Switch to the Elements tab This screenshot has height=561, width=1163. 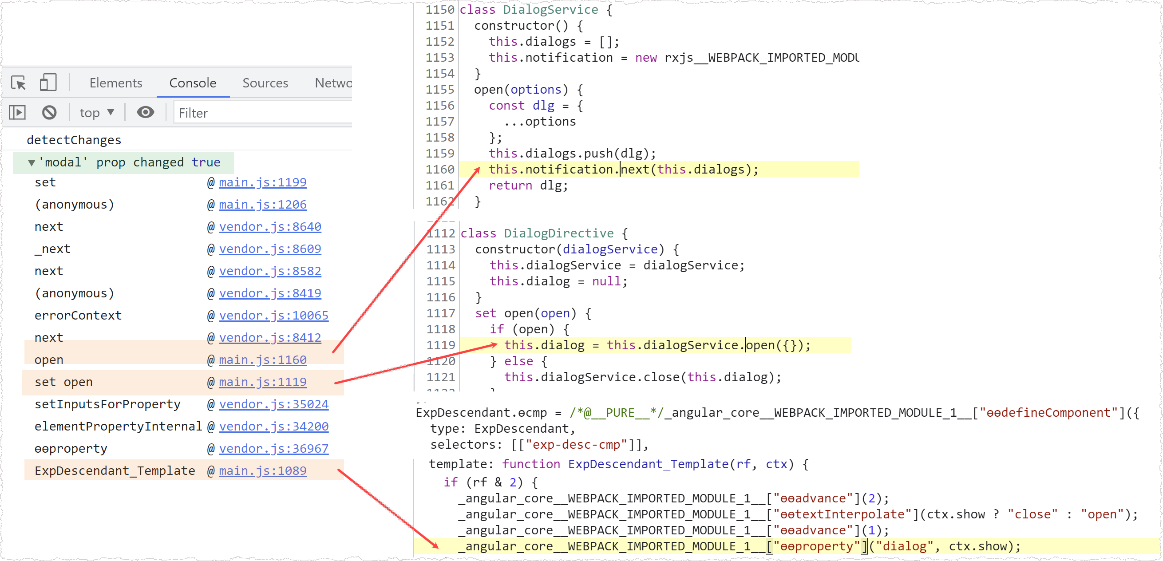tap(115, 83)
